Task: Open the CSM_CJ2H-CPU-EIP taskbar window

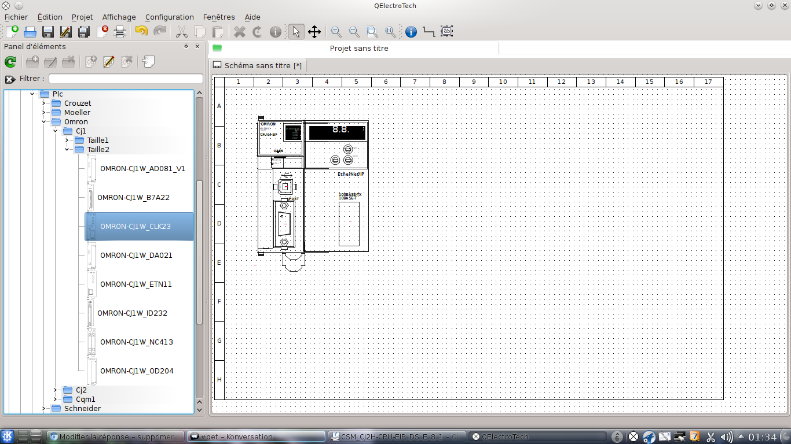Action: point(396,436)
